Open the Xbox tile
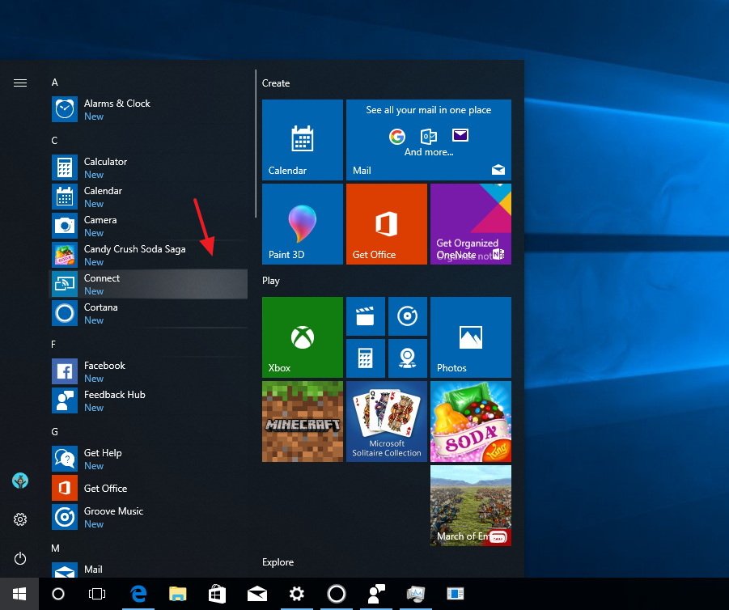The height and width of the screenshot is (610, 729). click(302, 337)
